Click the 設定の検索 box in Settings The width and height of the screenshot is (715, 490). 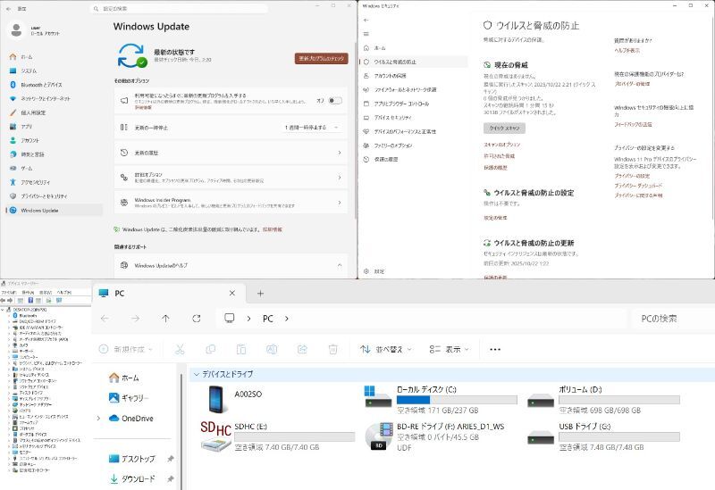(x=179, y=9)
